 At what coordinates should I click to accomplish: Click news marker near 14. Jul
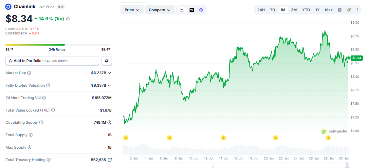pyautogui.click(x=223, y=138)
